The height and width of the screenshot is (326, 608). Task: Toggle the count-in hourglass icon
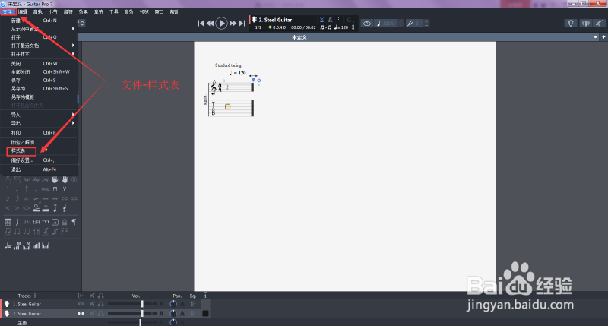tap(321, 20)
